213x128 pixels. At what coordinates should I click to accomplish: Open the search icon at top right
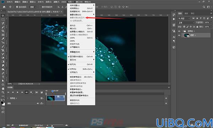pos(204,7)
